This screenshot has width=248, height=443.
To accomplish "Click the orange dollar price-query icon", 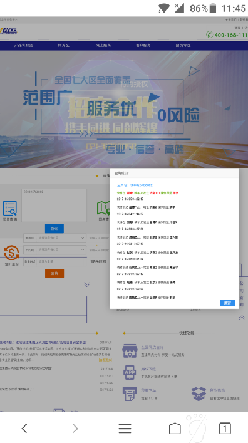I will [11, 253].
